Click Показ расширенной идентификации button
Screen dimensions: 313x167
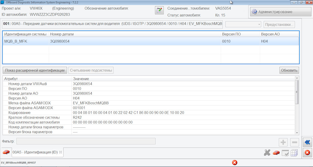coord(35,70)
